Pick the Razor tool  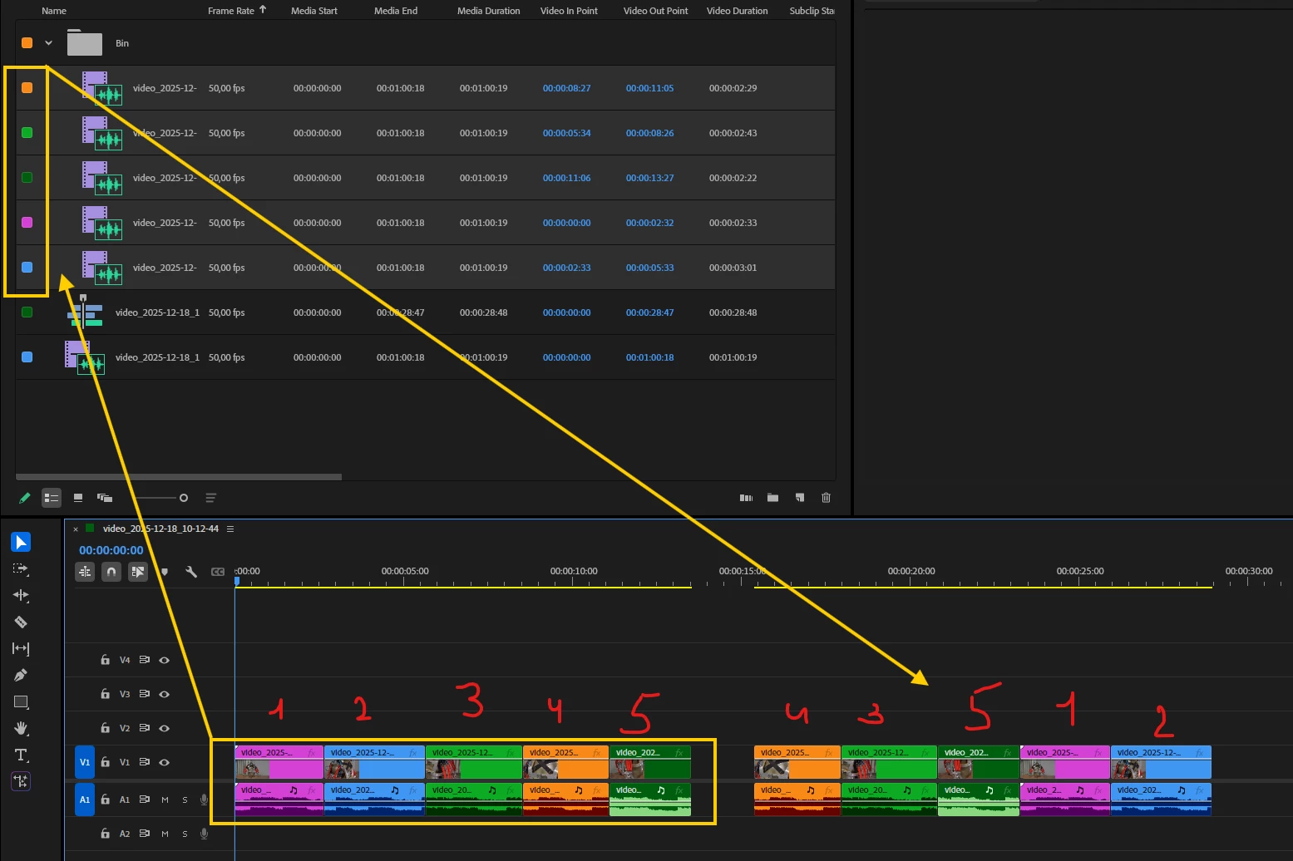pos(21,622)
